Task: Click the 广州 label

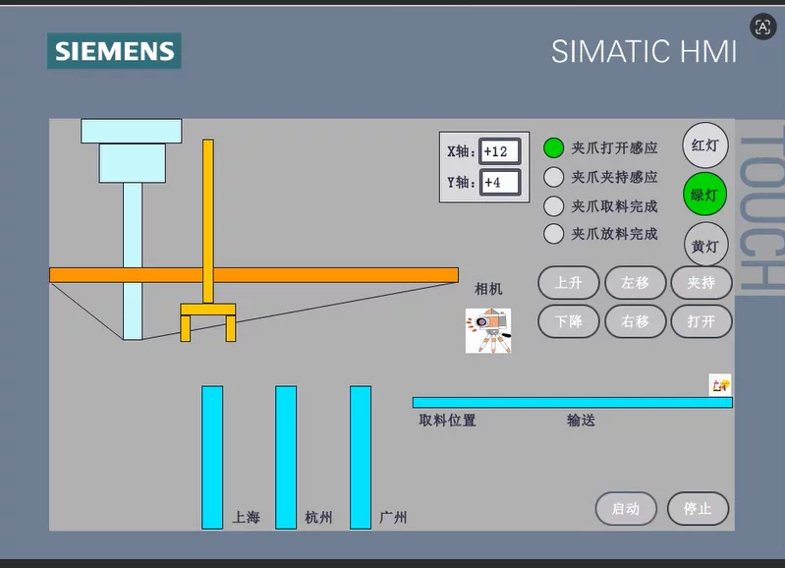Action: click(393, 517)
